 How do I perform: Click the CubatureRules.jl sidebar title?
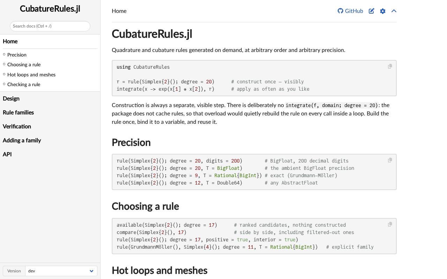point(50,9)
